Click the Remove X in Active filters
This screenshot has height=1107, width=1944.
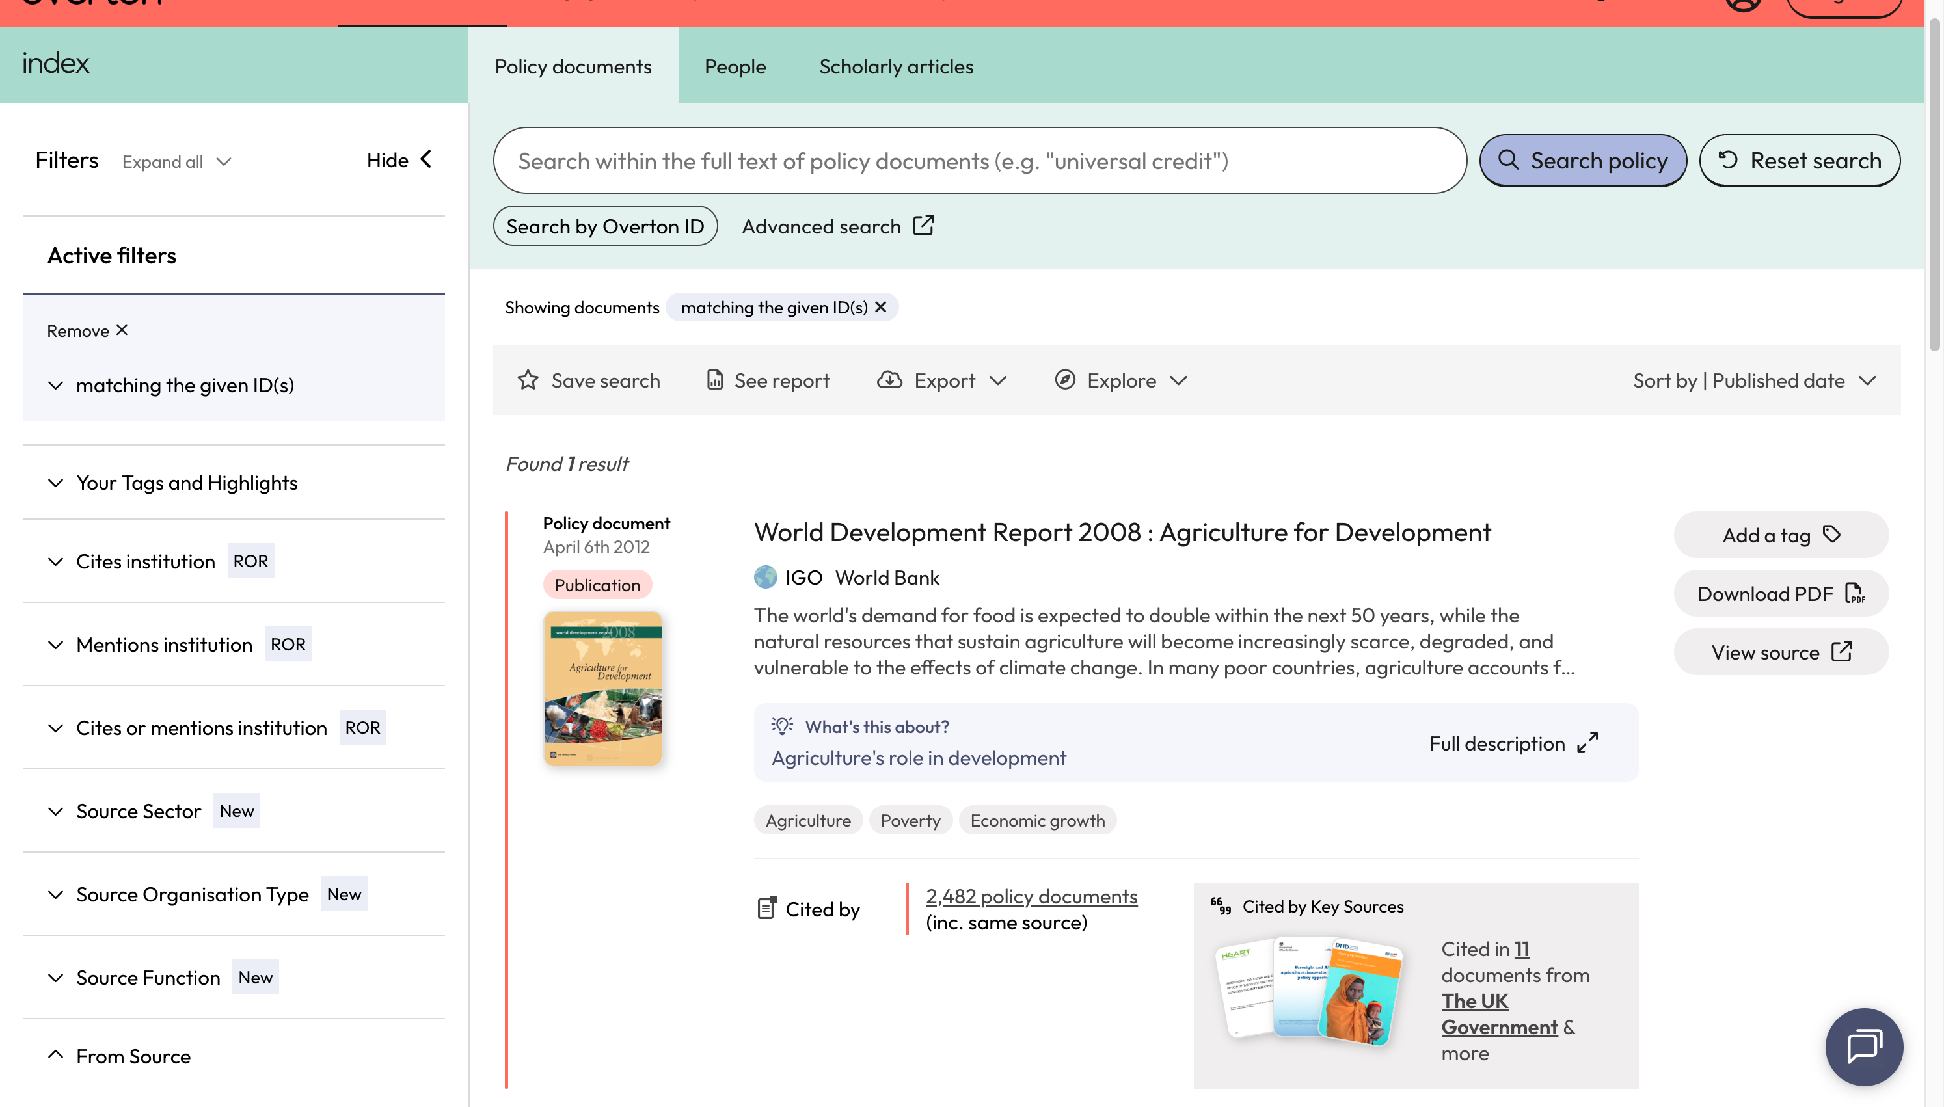click(x=87, y=330)
